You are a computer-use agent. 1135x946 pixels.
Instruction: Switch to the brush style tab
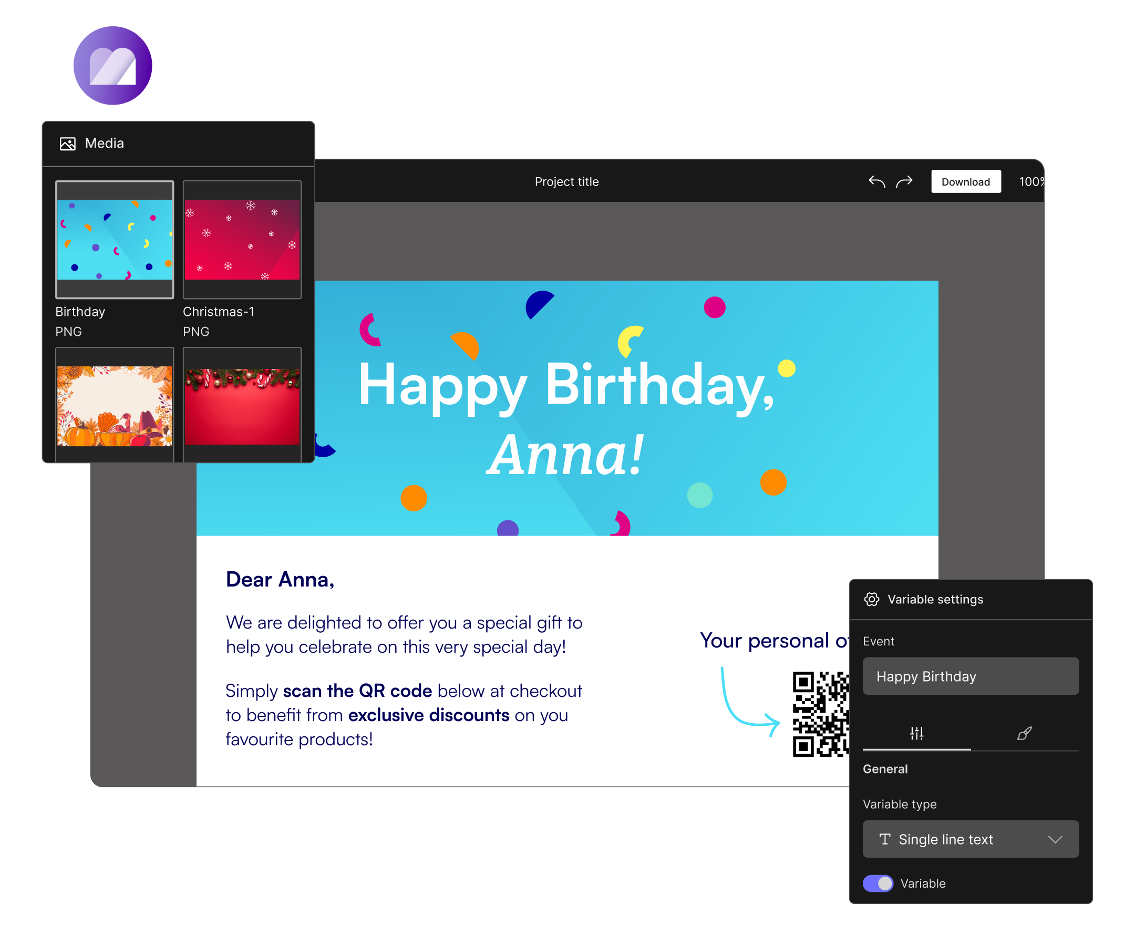click(1024, 734)
